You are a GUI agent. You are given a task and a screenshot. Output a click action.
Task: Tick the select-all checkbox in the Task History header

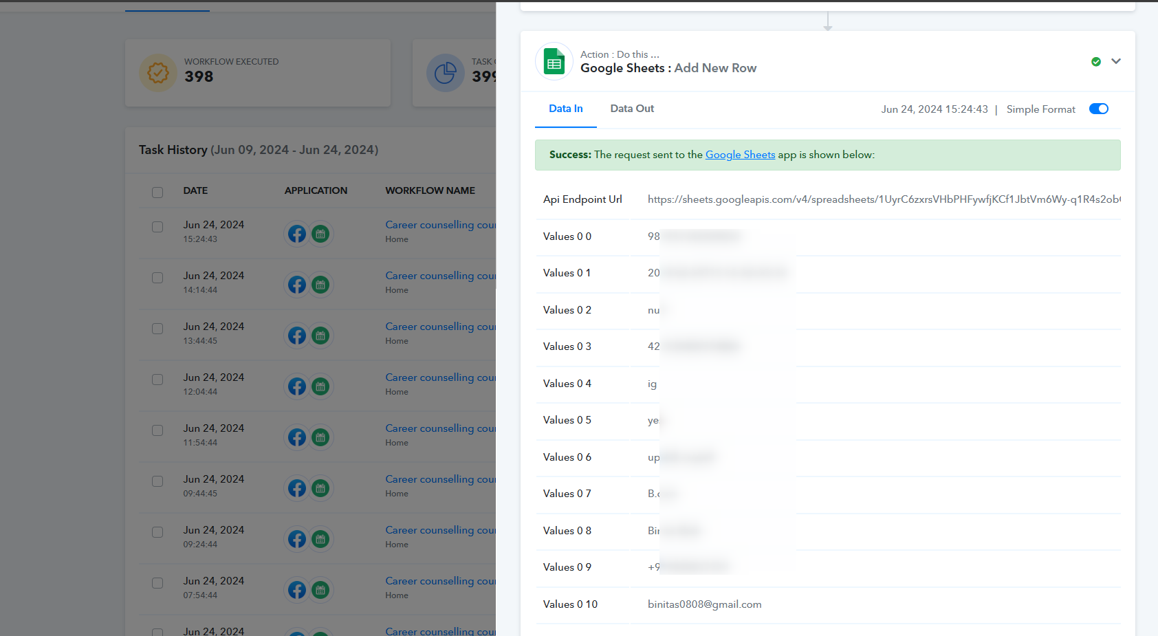tap(157, 193)
